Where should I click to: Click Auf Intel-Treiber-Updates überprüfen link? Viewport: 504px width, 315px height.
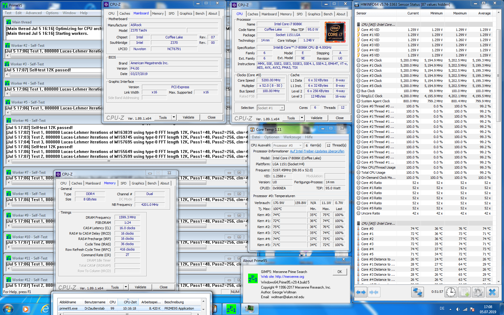click(x=317, y=151)
